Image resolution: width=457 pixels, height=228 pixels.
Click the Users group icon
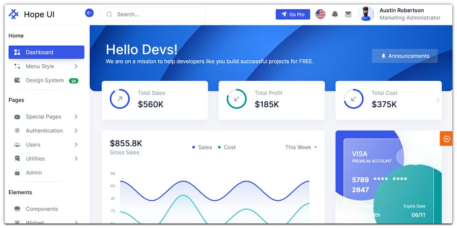pos(17,145)
